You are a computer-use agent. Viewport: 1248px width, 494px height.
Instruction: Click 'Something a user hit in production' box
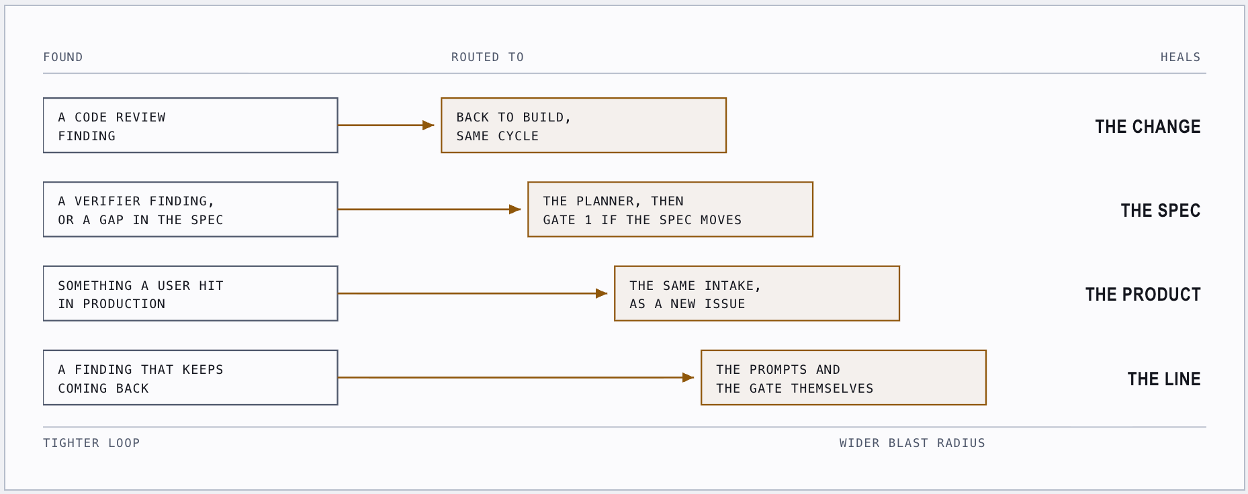[190, 293]
